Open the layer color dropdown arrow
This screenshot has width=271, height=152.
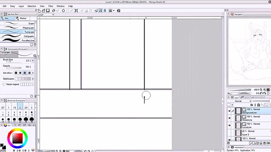coord(232,105)
